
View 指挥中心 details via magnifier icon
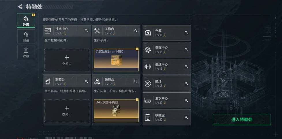pos(186,49)
